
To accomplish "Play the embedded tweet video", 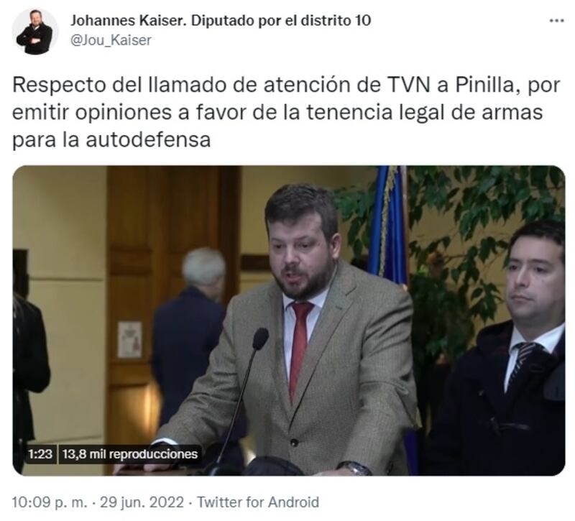I will [x=289, y=321].
